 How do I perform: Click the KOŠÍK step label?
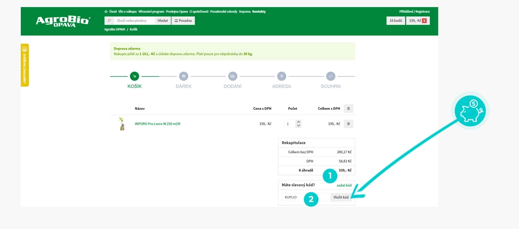point(134,87)
